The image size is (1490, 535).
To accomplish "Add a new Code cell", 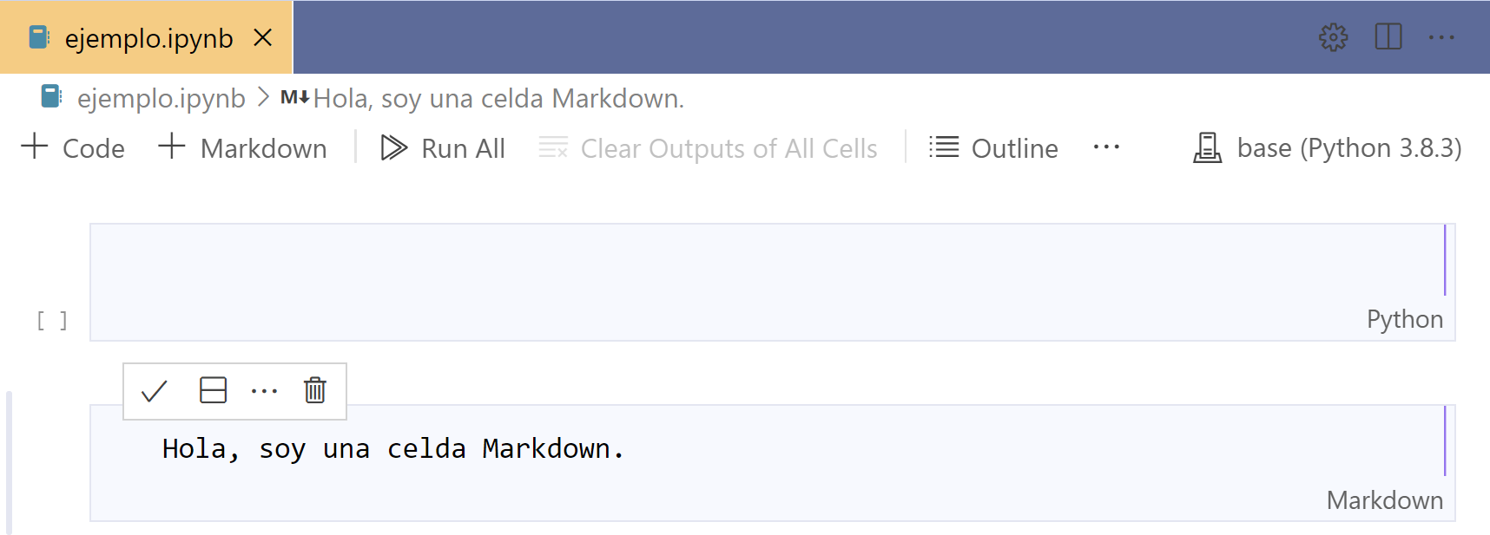I will click(x=73, y=148).
